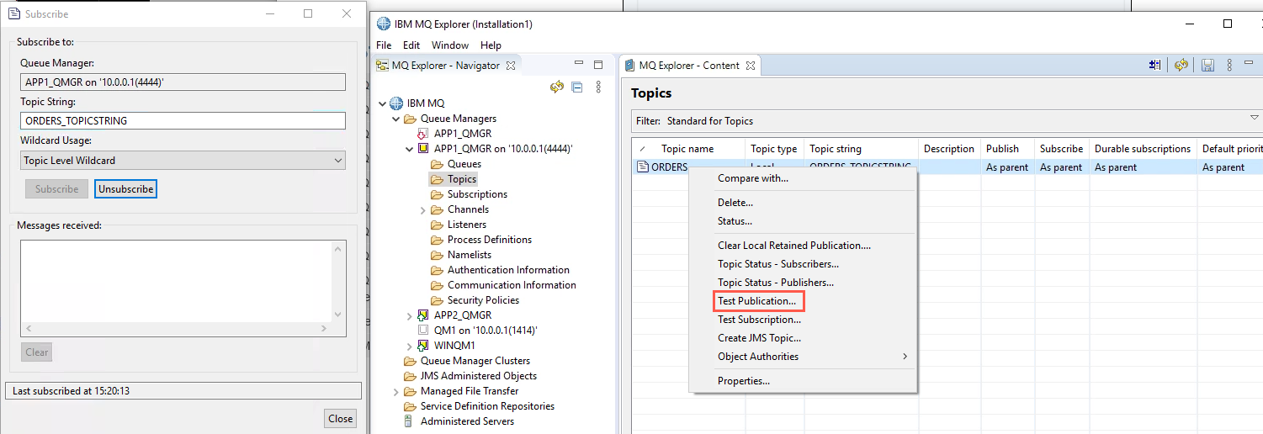Click the connected APP1_QMGR on '10.0.0.1(4444)' icon

pos(423,149)
